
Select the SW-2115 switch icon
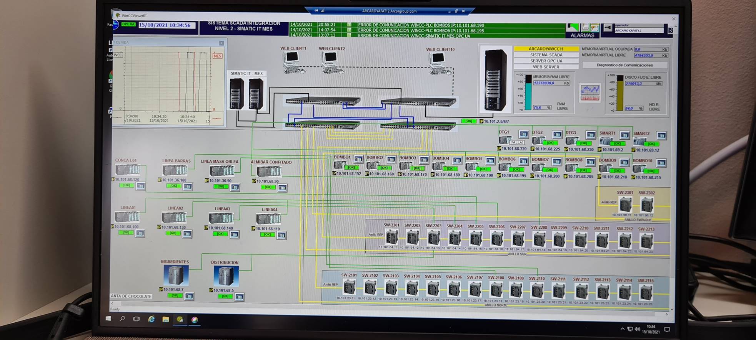(x=646, y=292)
